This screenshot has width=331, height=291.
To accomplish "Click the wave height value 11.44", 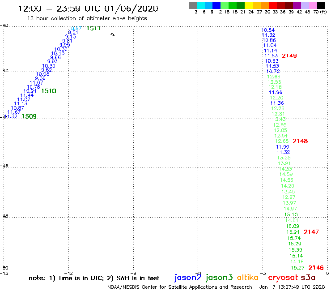I will tap(27, 95).
